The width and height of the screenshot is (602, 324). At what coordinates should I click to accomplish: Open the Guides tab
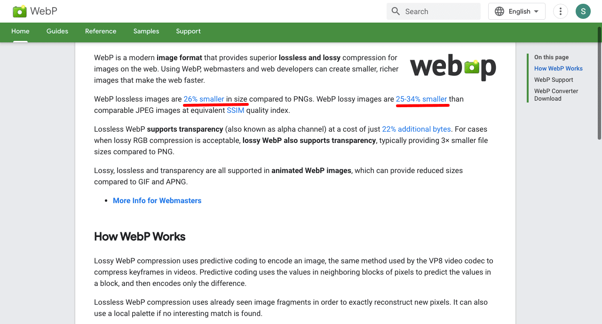(x=57, y=32)
